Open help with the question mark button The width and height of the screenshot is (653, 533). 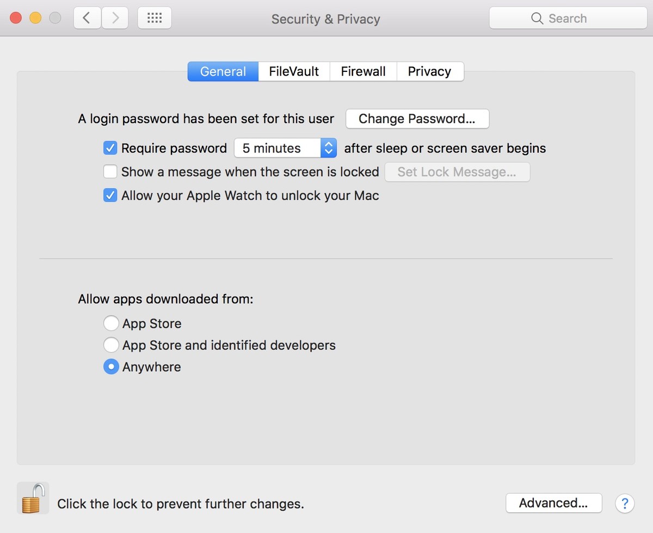click(x=625, y=503)
